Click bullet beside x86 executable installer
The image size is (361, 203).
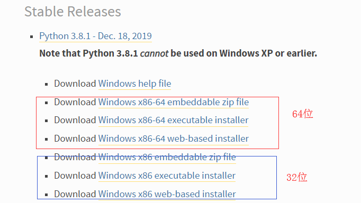pos(47,177)
